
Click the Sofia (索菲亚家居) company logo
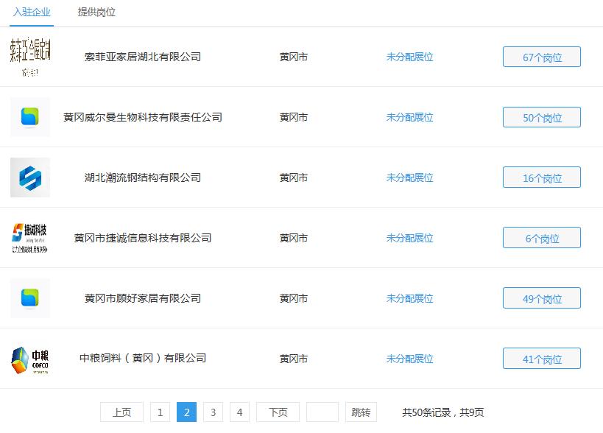click(30, 57)
